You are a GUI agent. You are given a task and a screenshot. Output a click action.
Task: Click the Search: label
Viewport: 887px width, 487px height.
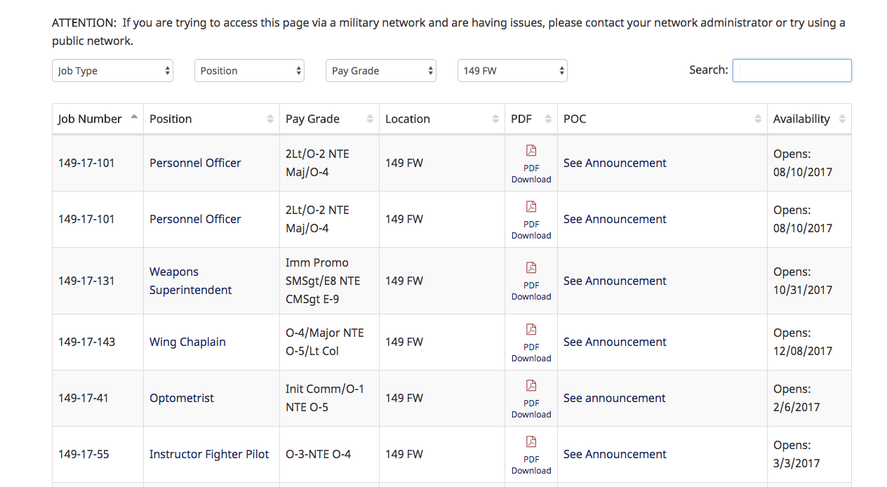tap(709, 70)
